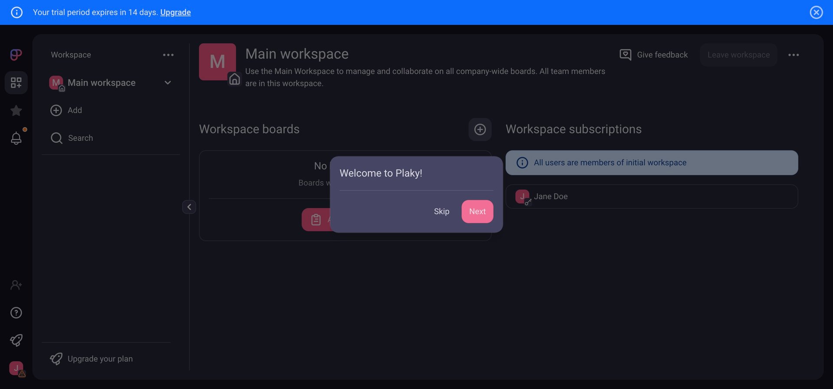The width and height of the screenshot is (833, 389).
Task: Add a new workspace board with plus icon
Action: pyautogui.click(x=480, y=129)
